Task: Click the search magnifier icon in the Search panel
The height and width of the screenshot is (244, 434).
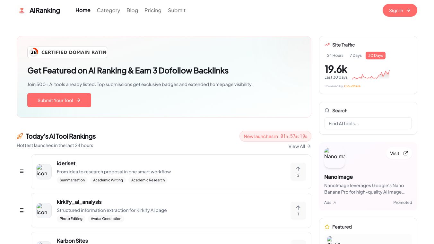Action: [x=327, y=110]
